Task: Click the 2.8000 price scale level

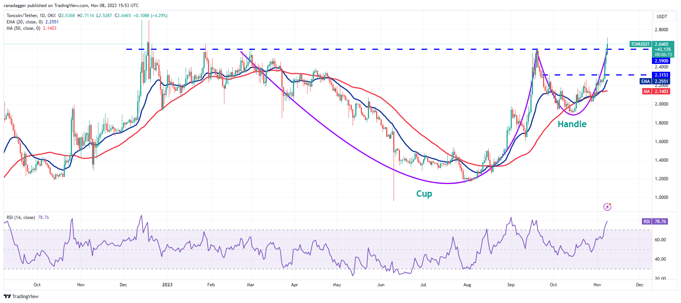Action: 662,30
